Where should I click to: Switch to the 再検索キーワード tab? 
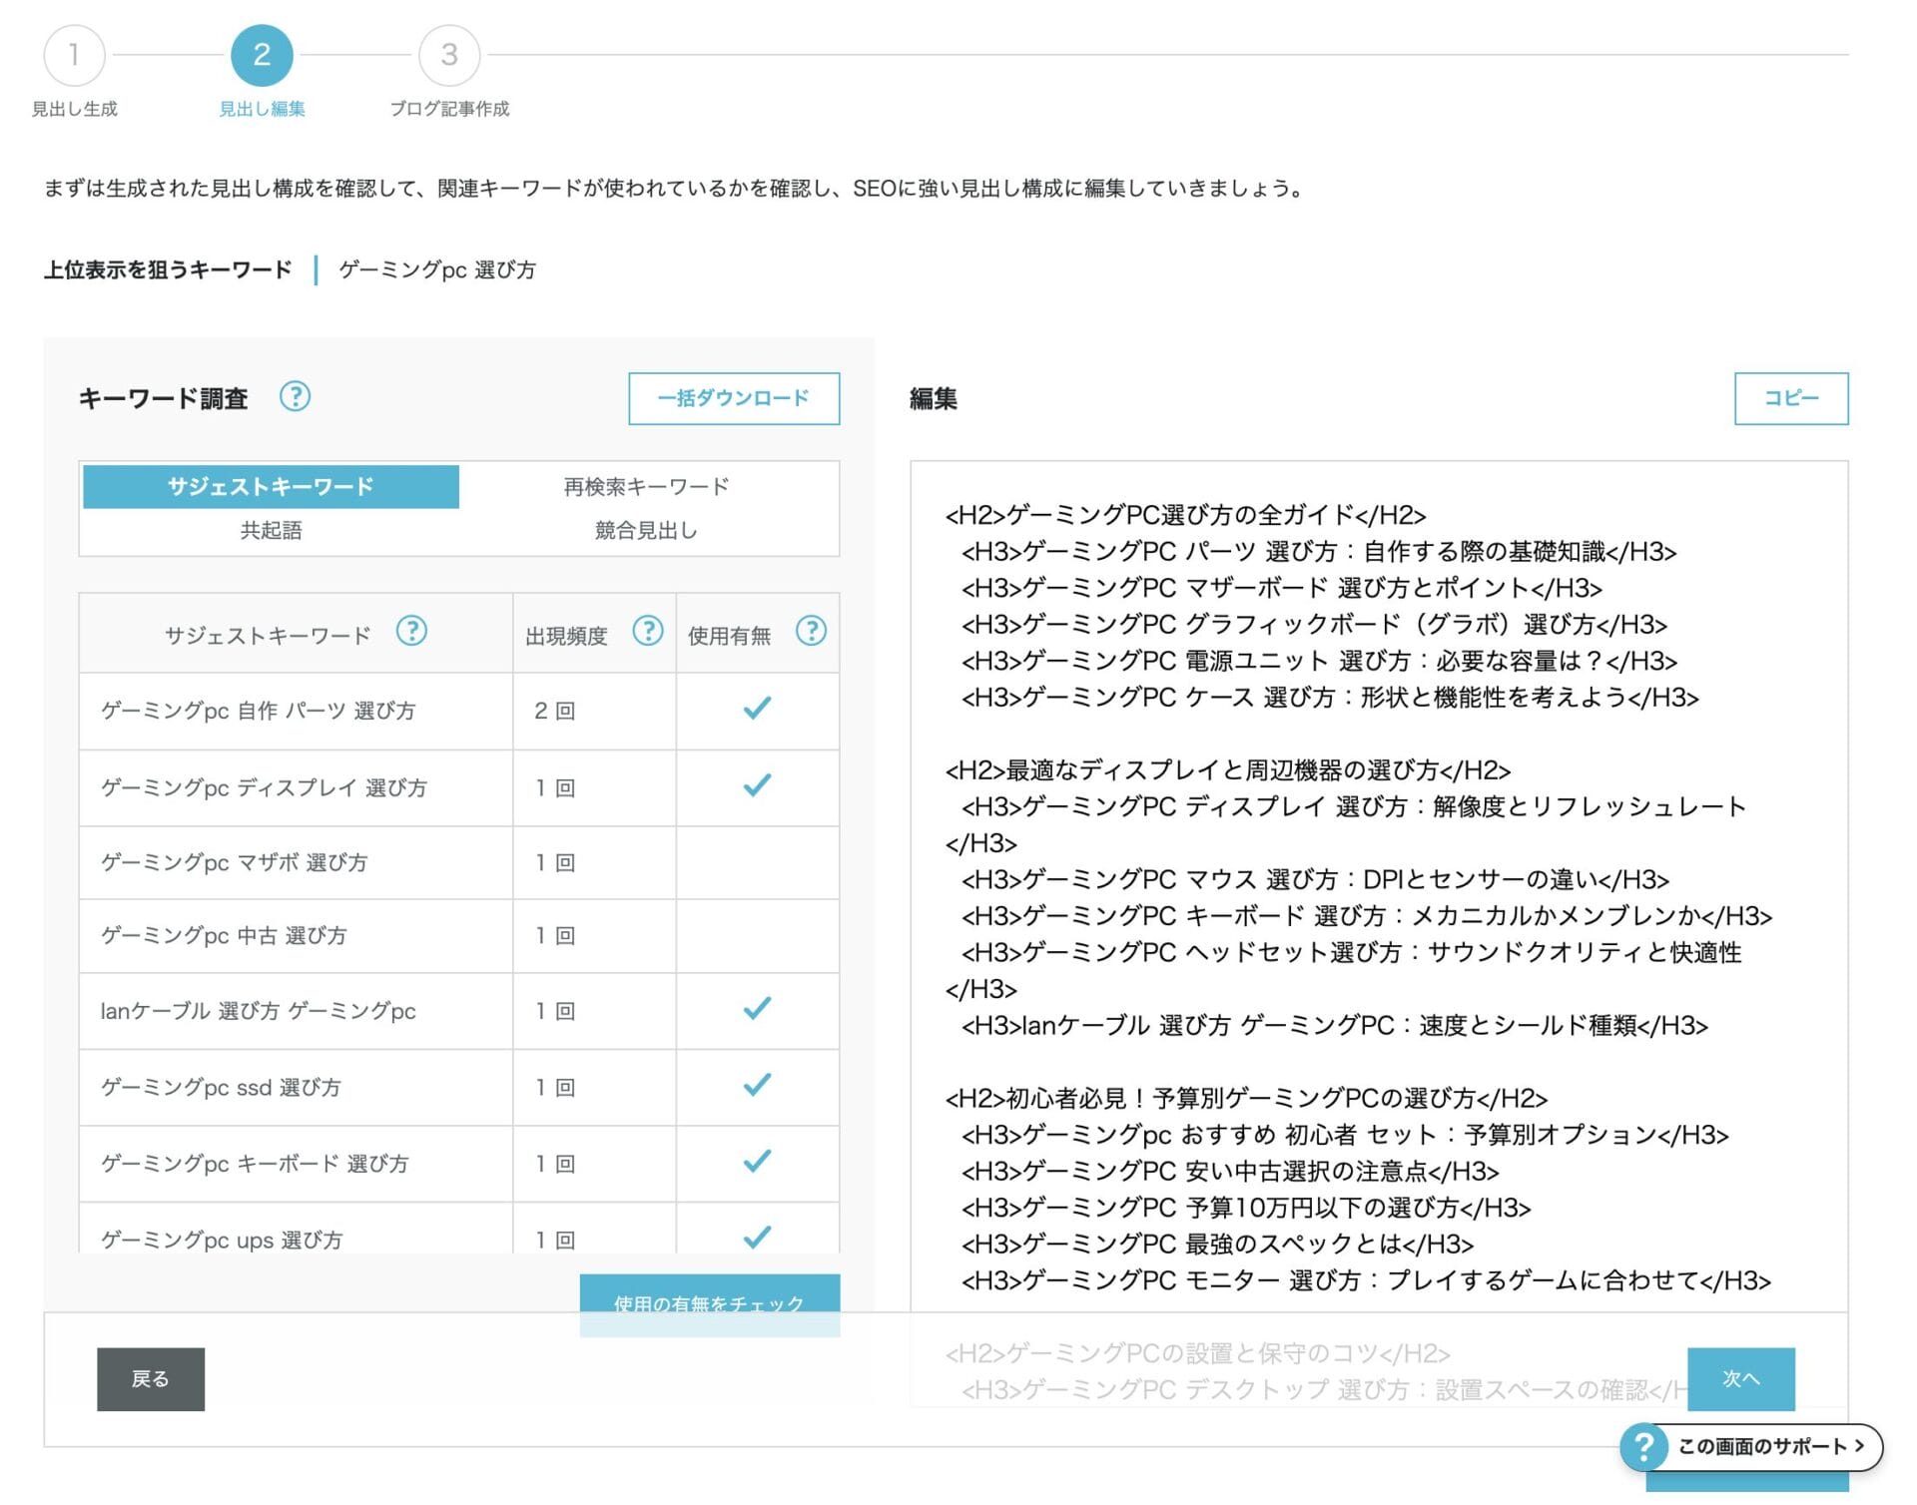click(645, 486)
